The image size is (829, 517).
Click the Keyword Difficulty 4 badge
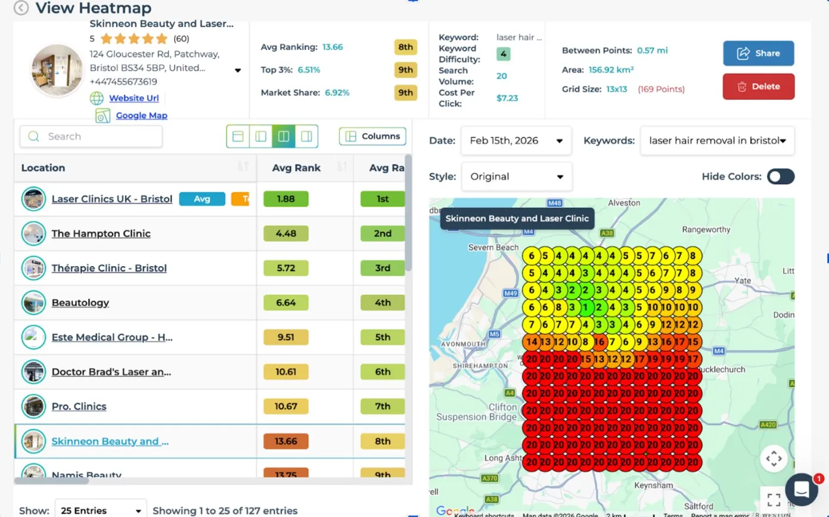click(504, 54)
